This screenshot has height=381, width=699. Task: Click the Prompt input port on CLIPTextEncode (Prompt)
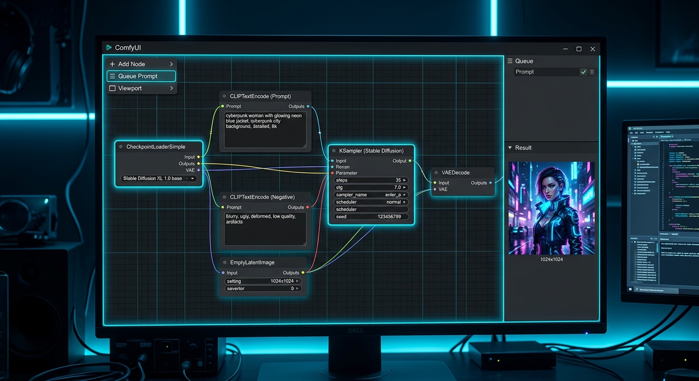pos(222,106)
